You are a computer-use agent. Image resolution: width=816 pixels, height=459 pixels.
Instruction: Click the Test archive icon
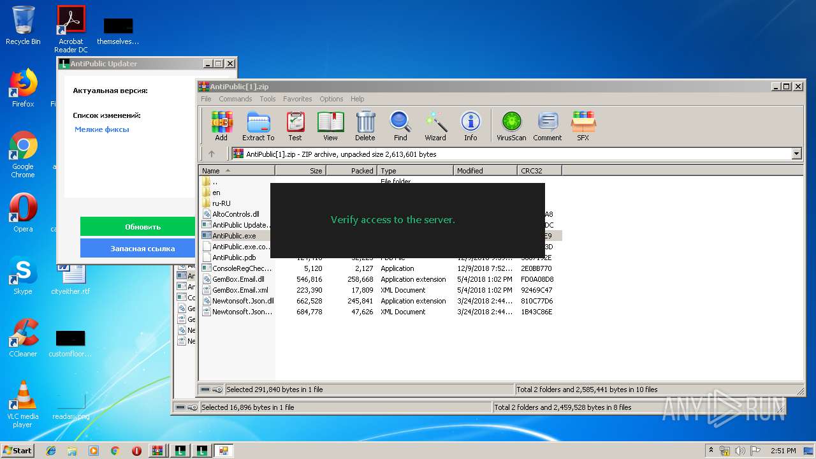[x=295, y=125]
